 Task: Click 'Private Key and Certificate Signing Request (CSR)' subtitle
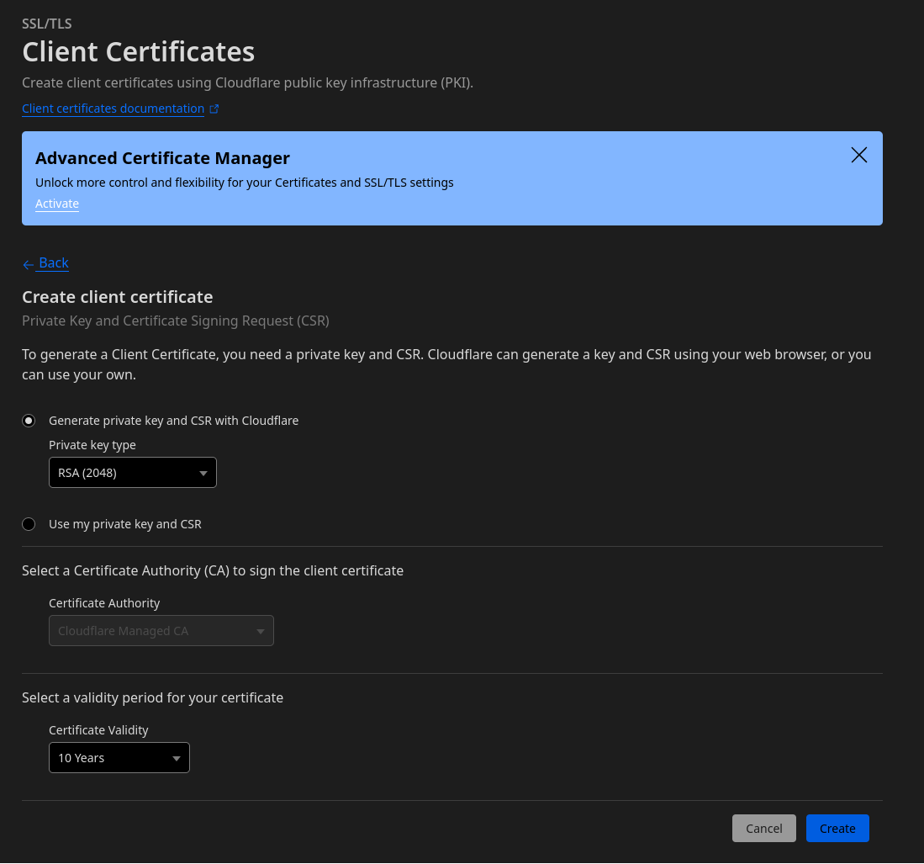176,321
